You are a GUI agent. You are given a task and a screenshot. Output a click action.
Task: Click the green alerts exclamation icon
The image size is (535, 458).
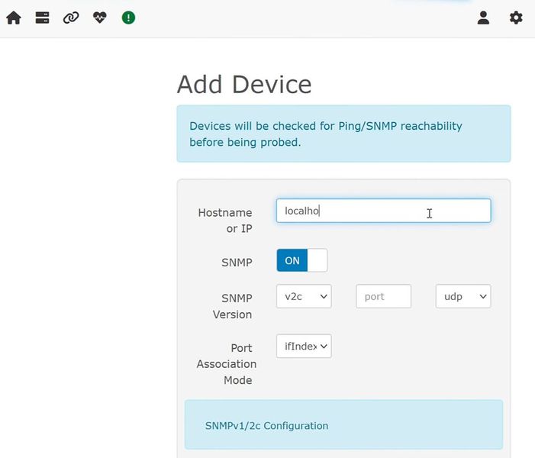click(128, 18)
